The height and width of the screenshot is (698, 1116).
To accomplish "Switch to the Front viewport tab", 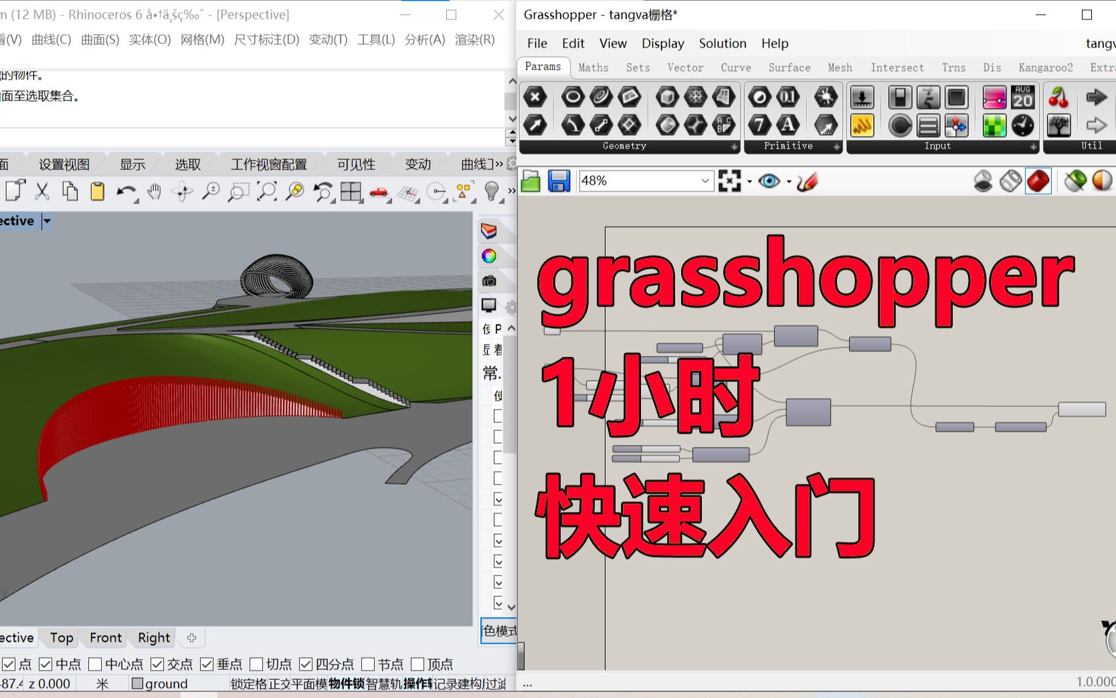I will tap(106, 638).
